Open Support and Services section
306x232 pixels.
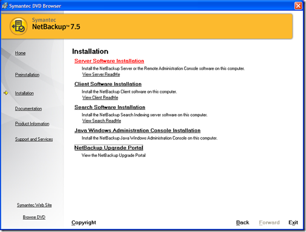click(x=34, y=139)
